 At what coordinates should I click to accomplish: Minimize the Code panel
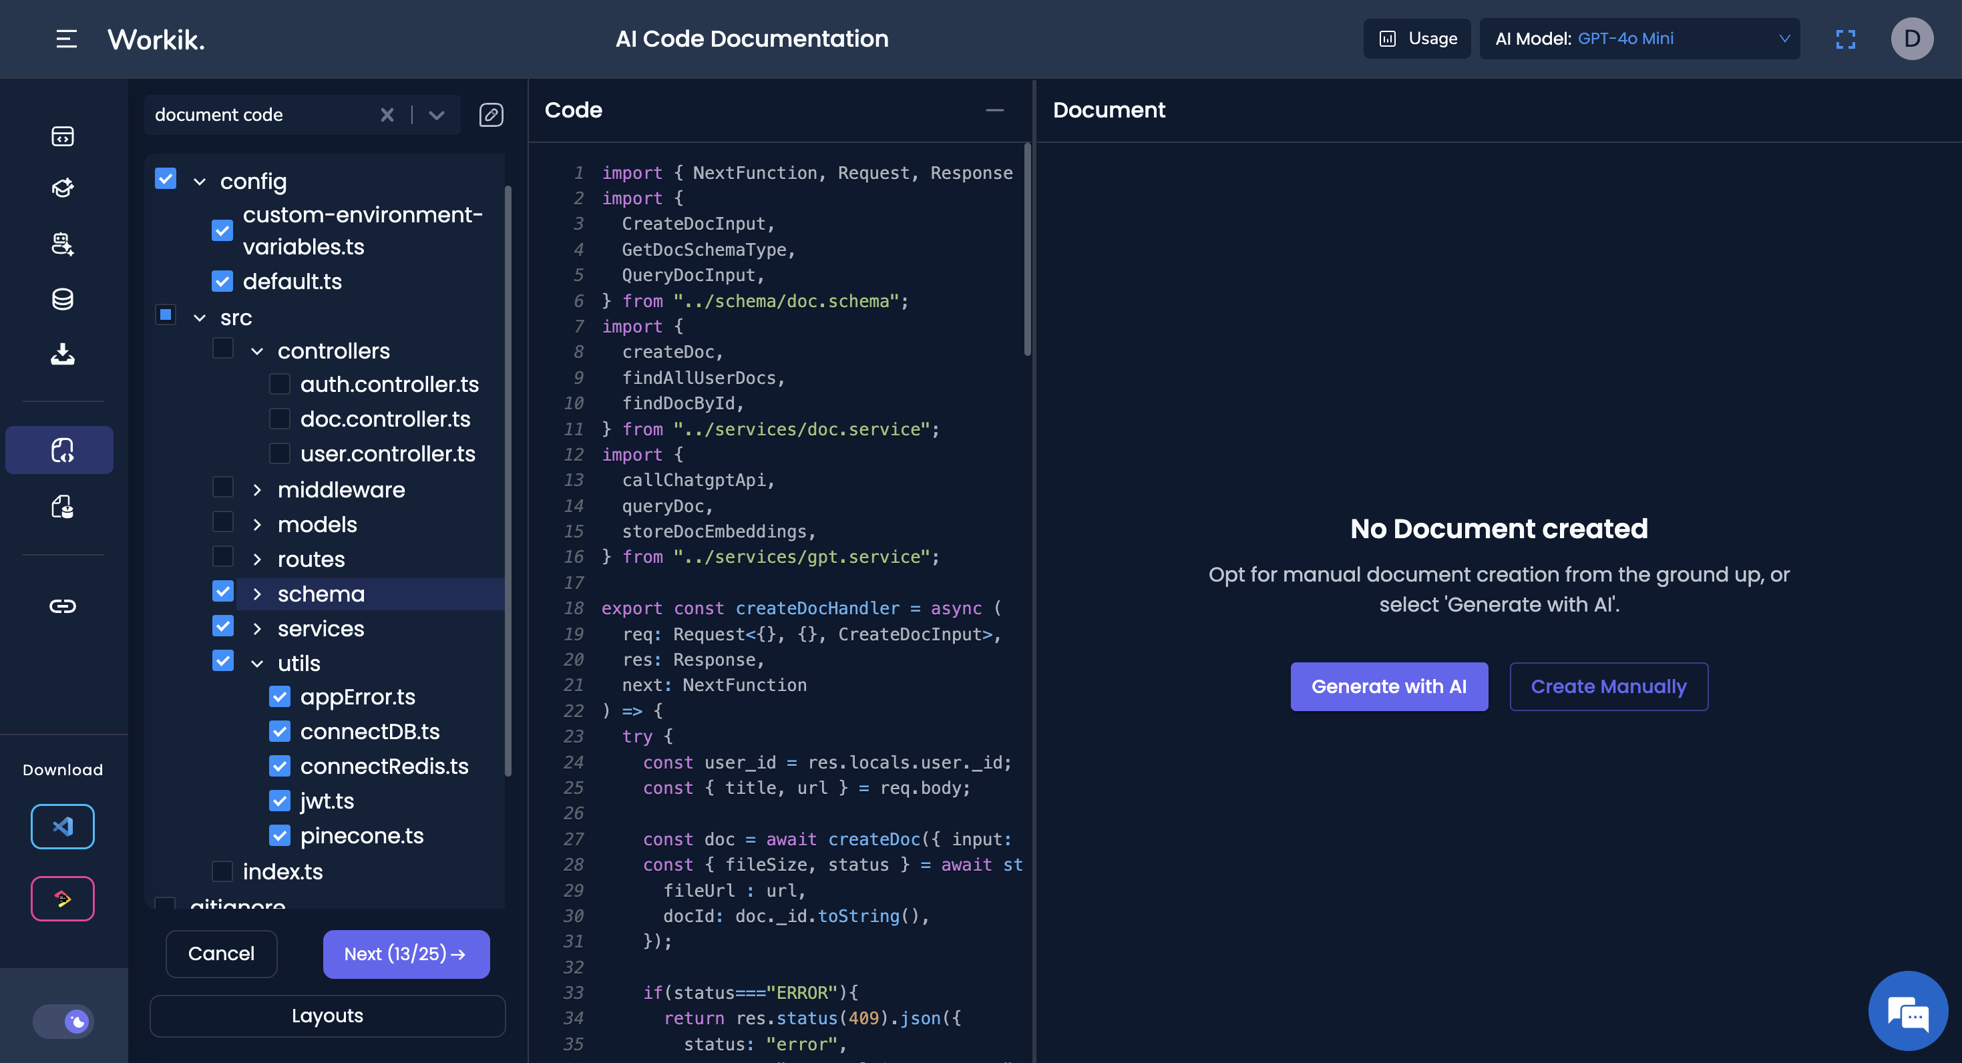click(995, 110)
